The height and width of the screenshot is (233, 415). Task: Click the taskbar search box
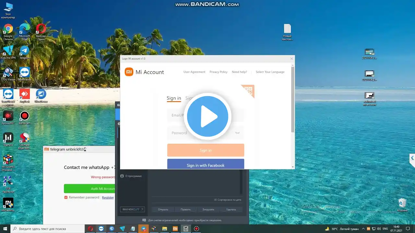[x=48, y=228]
